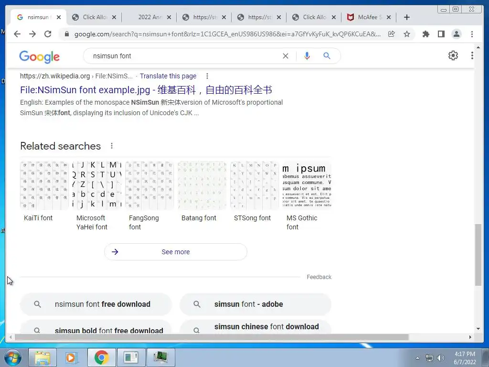This screenshot has height=367, width=489.
Task: Toggle the Chrome side panel icon
Action: [x=441, y=34]
